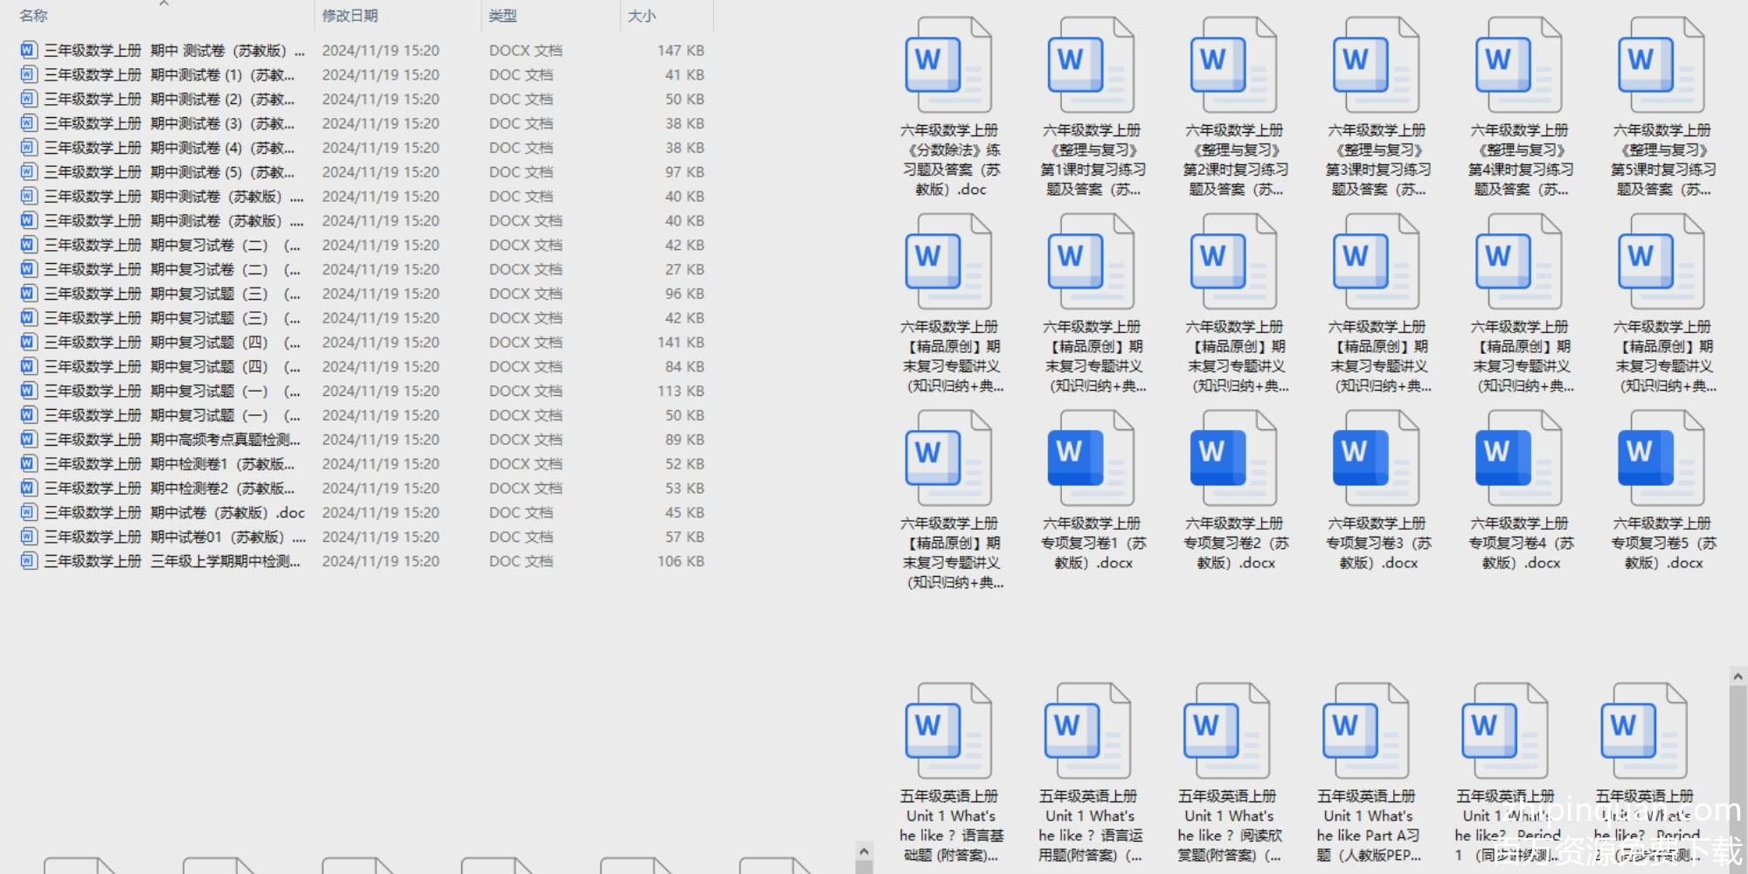Toggle the sort arrow above the 名称 column

tap(163, 3)
